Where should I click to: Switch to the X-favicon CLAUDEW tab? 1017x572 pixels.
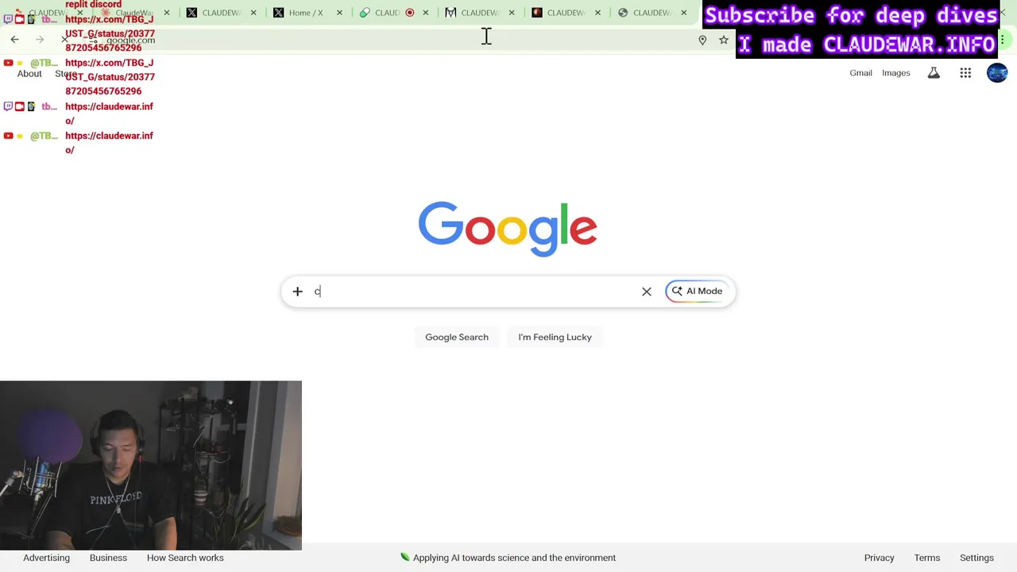(222, 13)
